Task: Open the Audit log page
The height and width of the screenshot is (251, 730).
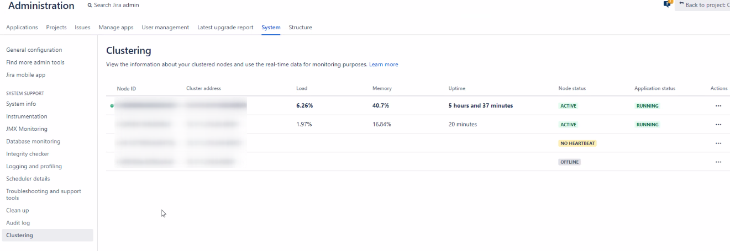Action: click(18, 223)
